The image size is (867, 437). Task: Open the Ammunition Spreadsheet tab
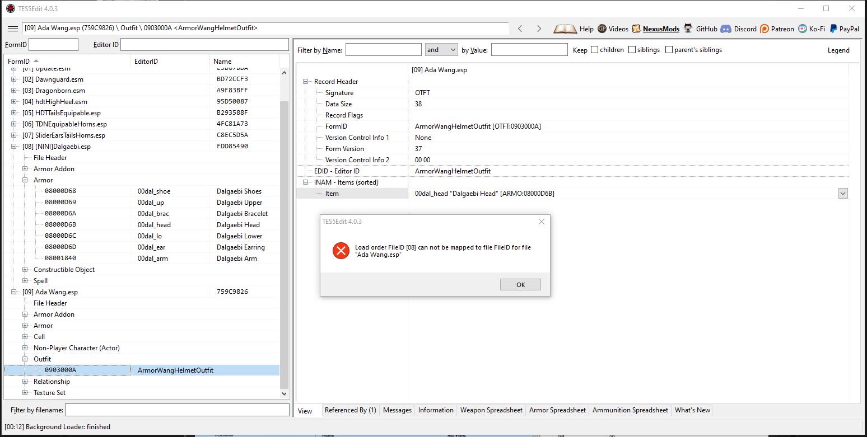coord(630,410)
